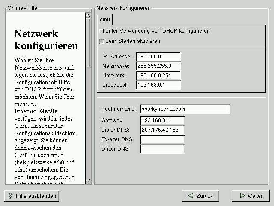
Task: Click the Broadcast address field
Action: tap(158, 85)
